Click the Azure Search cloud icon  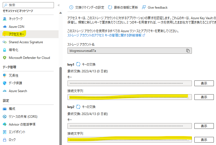5,91
